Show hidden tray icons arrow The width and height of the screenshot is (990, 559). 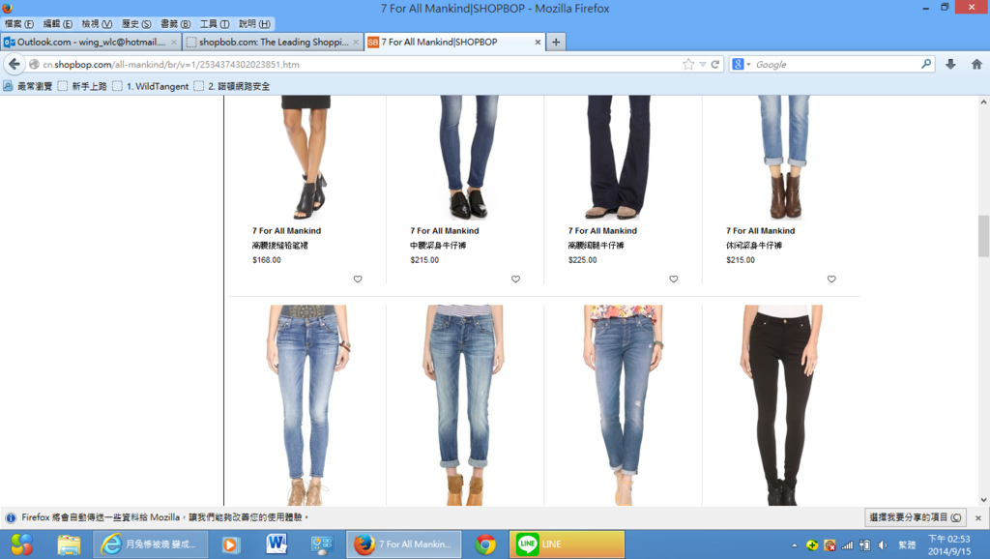[795, 545]
